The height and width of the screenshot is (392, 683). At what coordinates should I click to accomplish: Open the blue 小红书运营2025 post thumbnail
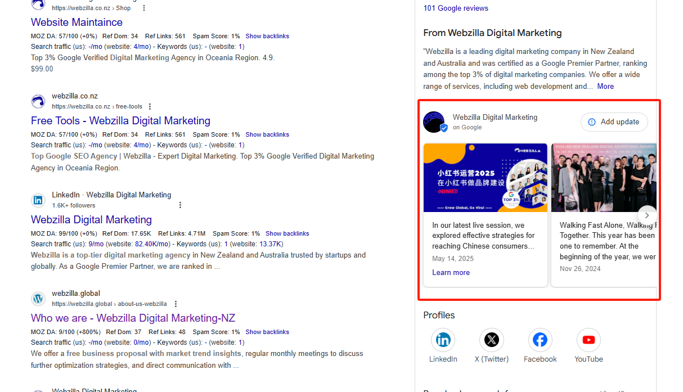486,178
